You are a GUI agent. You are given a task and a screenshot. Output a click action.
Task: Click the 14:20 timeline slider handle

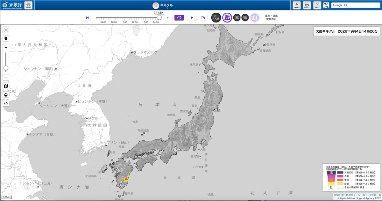pyautogui.click(x=159, y=17)
